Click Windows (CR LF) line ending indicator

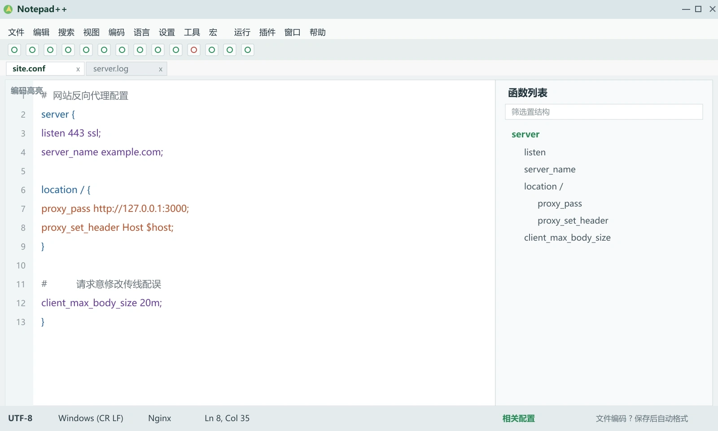[91, 418]
